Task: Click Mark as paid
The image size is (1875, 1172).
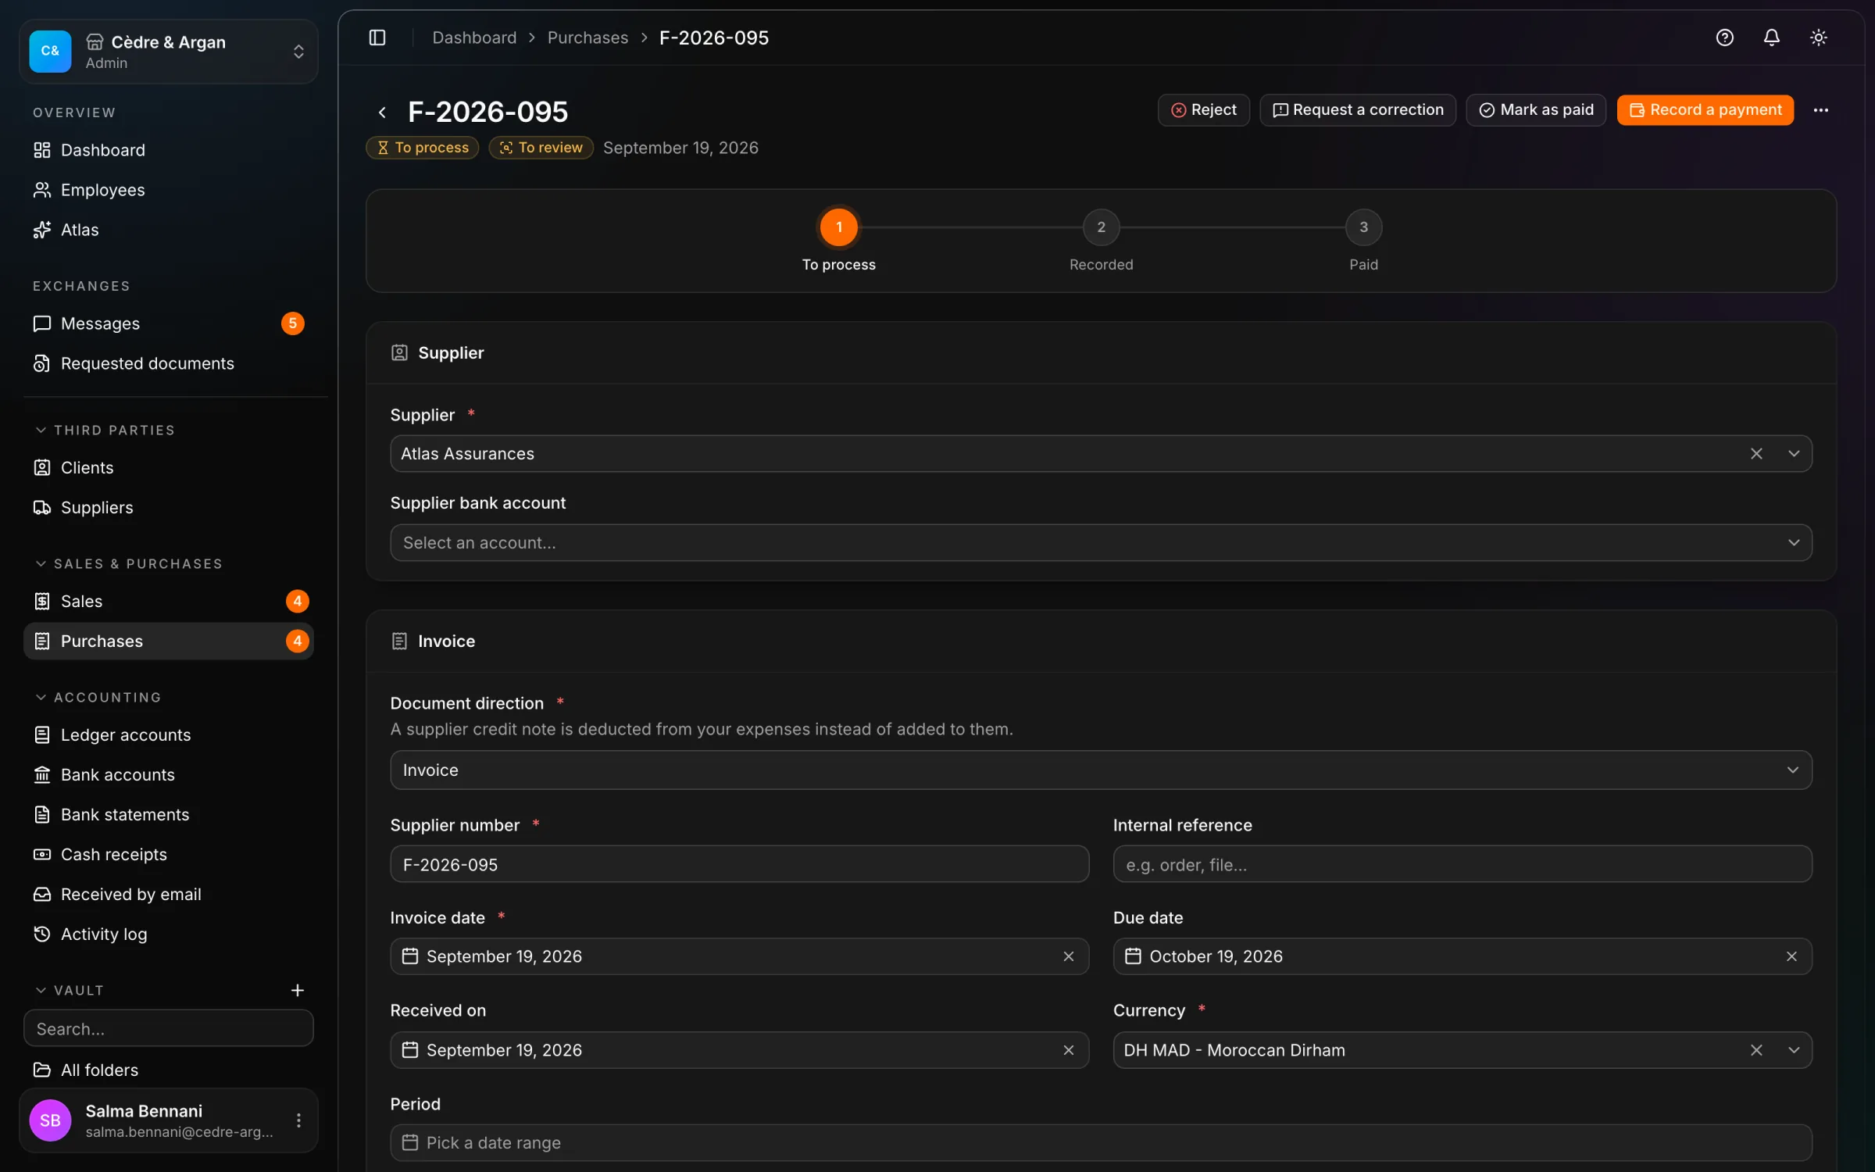Action: 1536,110
